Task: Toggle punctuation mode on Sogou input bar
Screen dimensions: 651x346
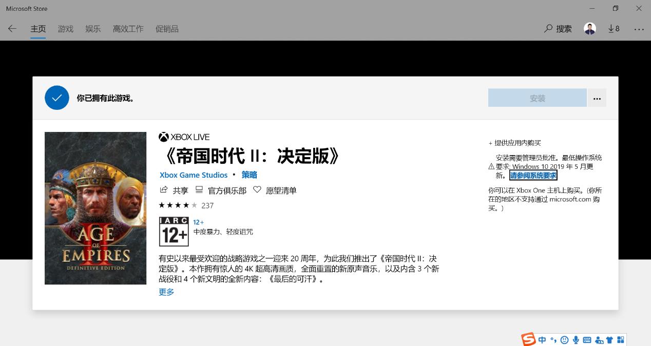Action: click(553, 339)
